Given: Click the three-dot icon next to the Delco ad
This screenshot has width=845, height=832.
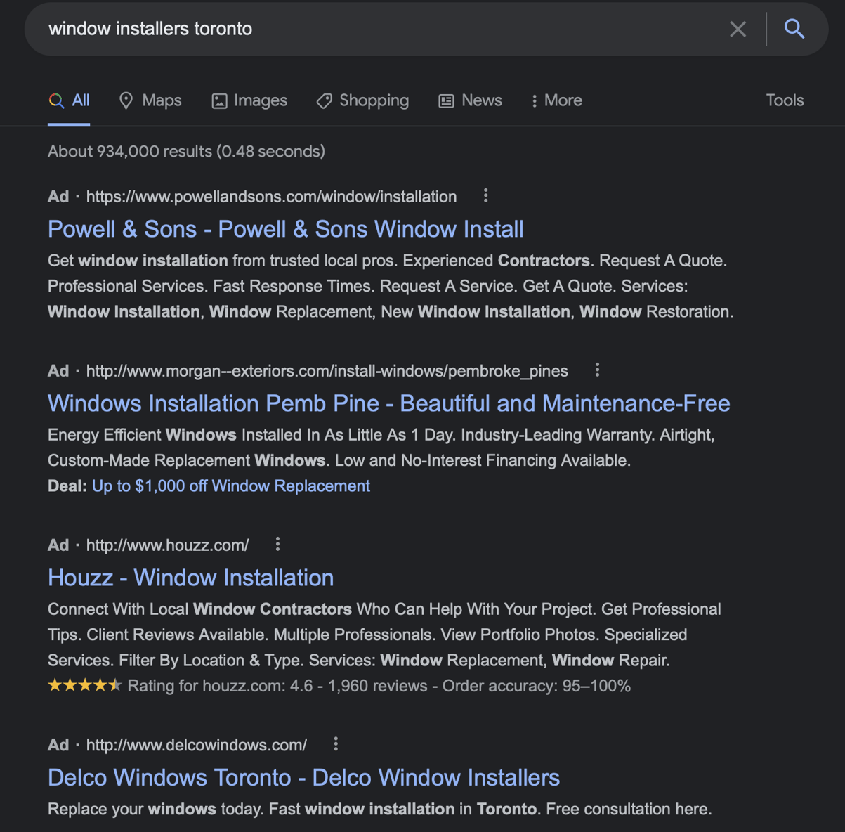Looking at the screenshot, I should tap(335, 743).
